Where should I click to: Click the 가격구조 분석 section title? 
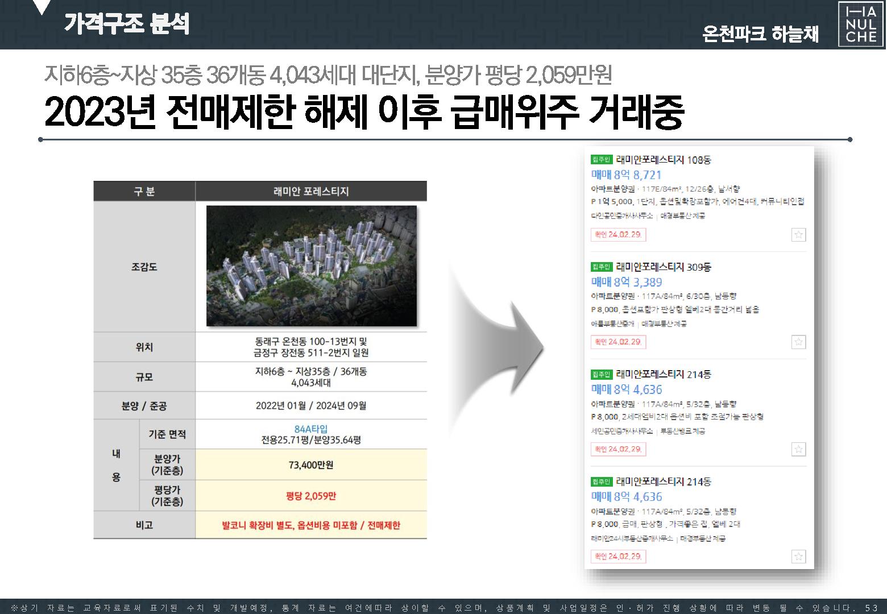click(126, 24)
